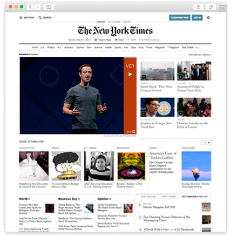
Task: Open the Tech section in navigation
Action: tap(89, 48)
